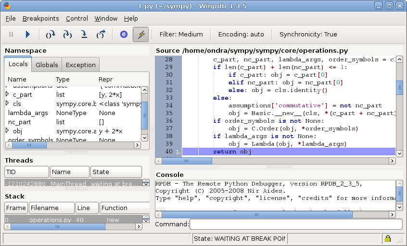Toggle the lightning Analyze exception button
The width and height of the screenshot is (407, 246).
tap(140, 35)
